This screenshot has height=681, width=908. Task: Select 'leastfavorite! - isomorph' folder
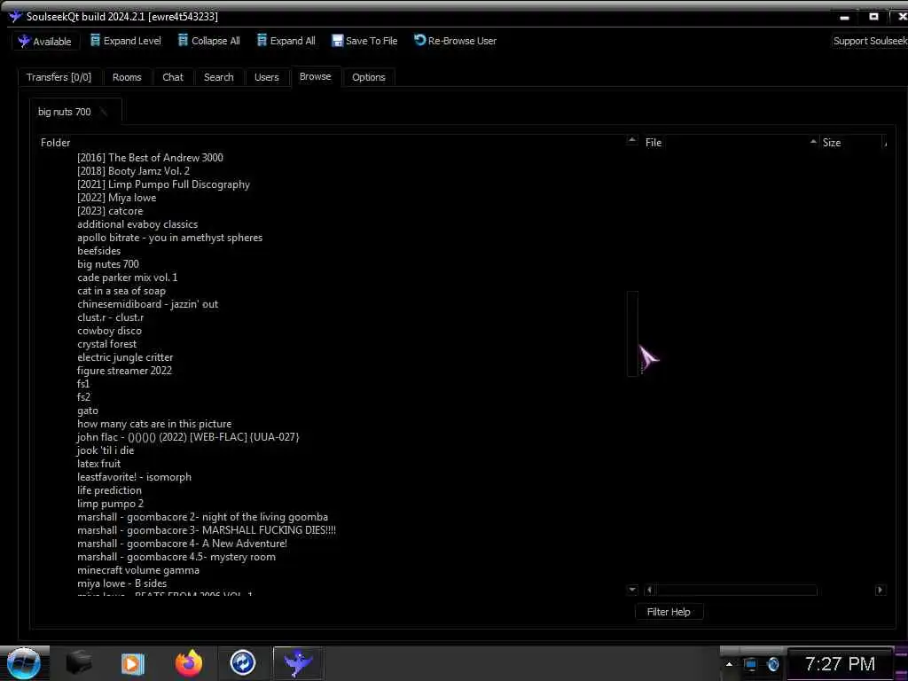click(x=135, y=477)
